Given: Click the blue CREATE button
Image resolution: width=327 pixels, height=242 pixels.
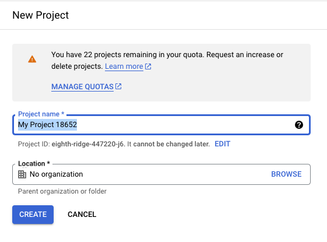Looking at the screenshot, I should click(33, 215).
